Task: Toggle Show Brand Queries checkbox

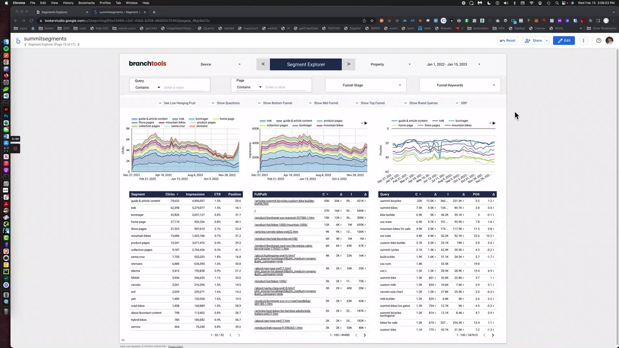Action: [406, 103]
